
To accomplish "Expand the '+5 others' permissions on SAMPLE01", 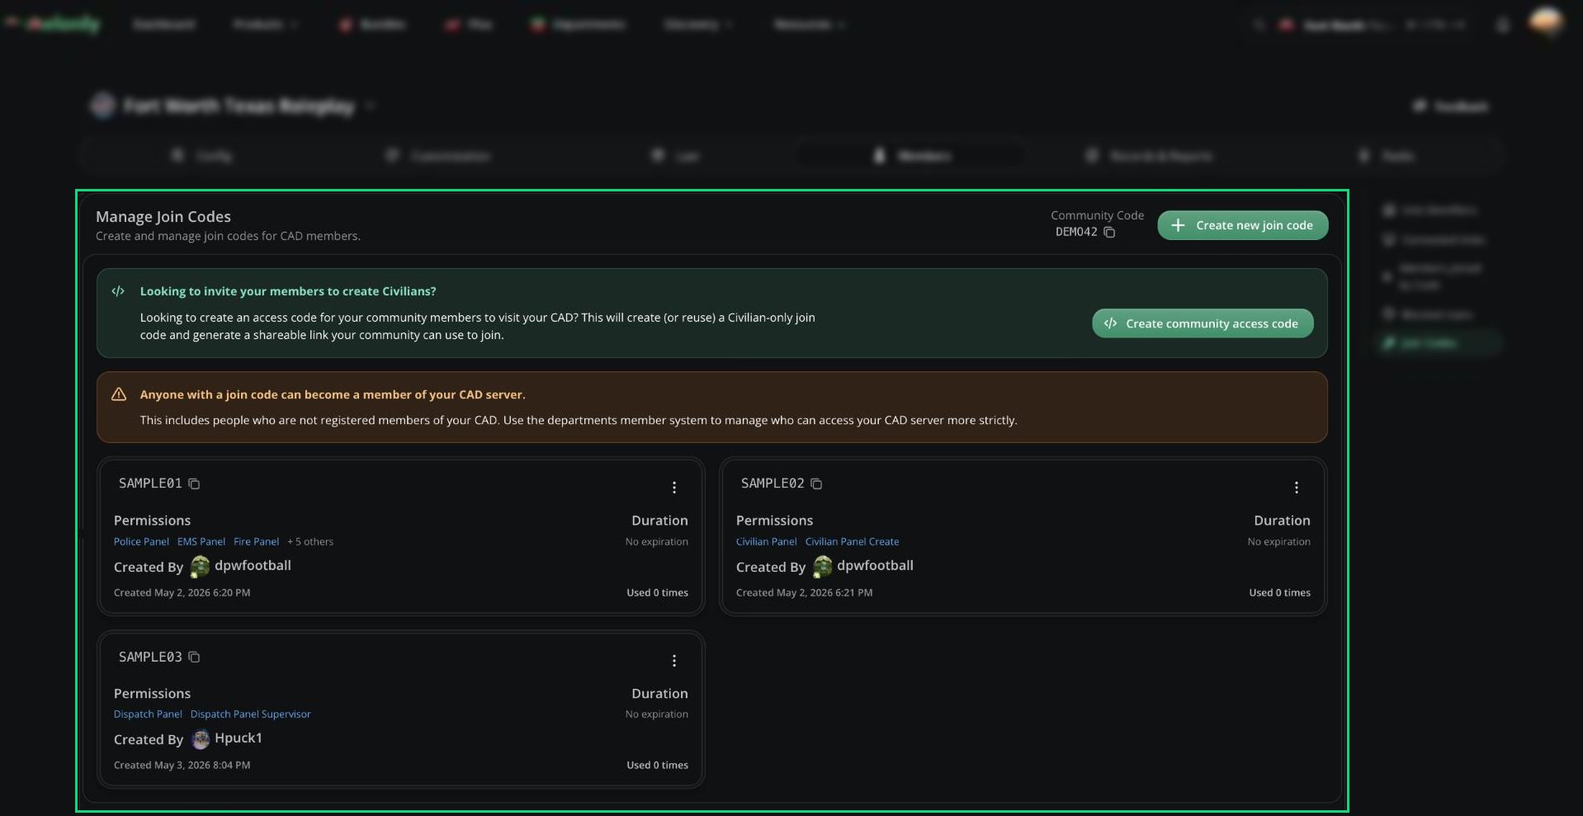I will 310,542.
